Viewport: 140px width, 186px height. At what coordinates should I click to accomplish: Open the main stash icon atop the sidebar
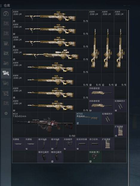[6, 14]
